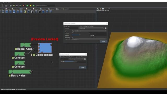Viewport: 167px width, 94px height.
Task: Click the X on Displacement Properties title bar
Action: (107, 23)
